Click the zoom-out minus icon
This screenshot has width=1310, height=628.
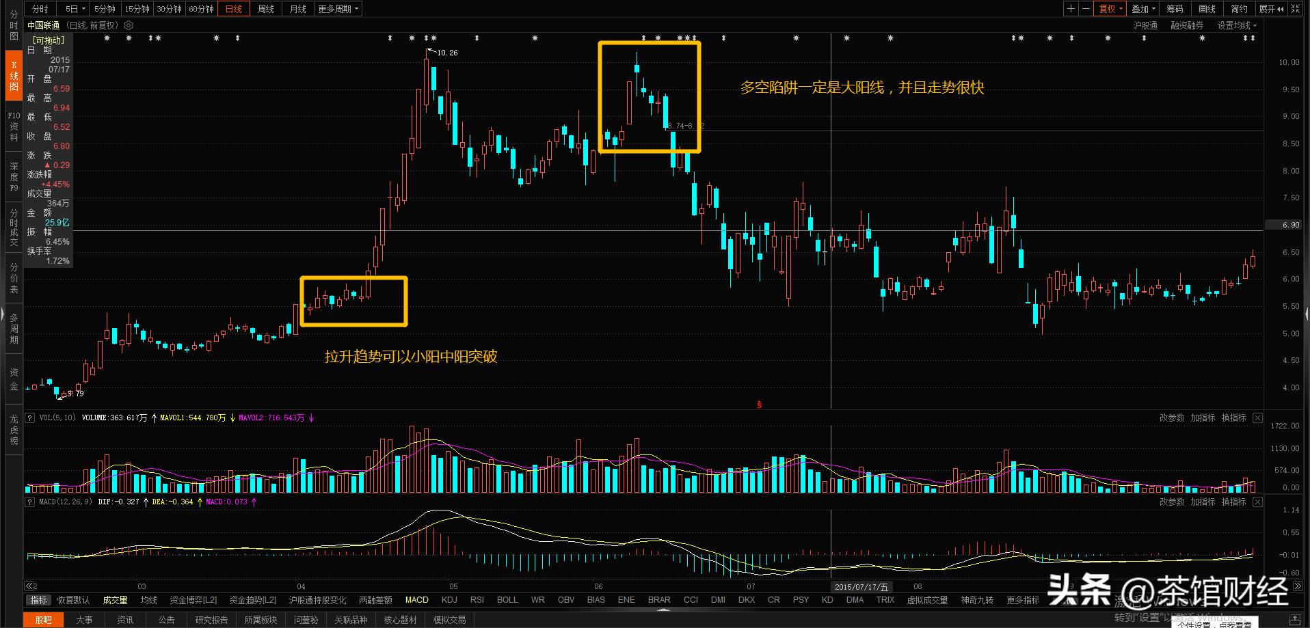click(x=1086, y=9)
